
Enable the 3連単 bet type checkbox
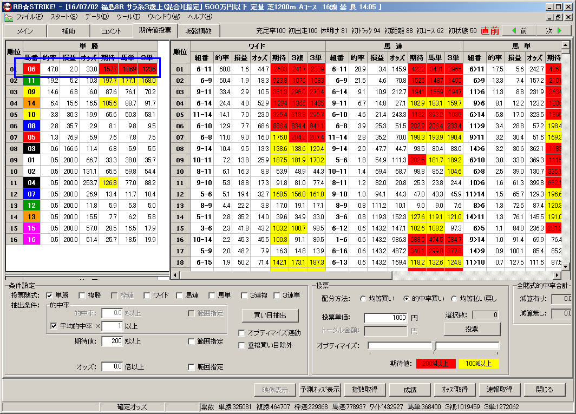277,295
